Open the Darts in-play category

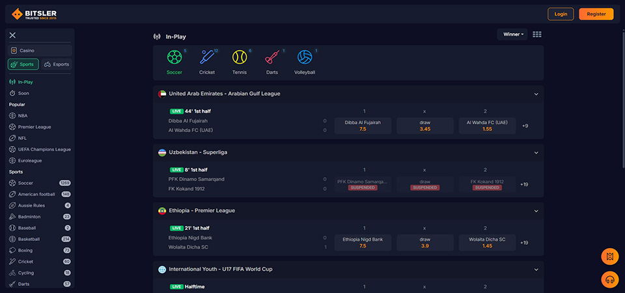pyautogui.click(x=272, y=57)
